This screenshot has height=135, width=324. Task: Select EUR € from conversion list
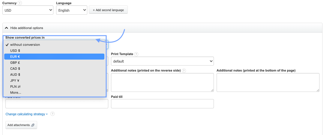[x=54, y=57]
